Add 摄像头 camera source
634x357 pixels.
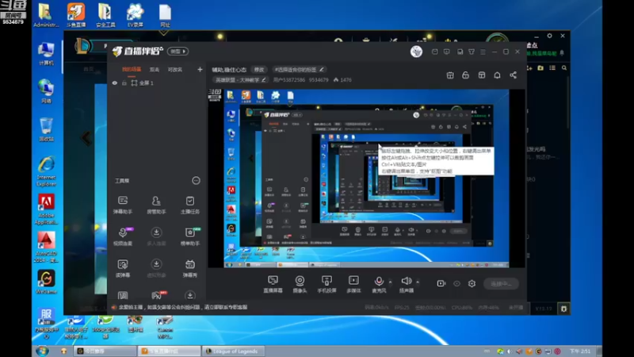(300, 284)
